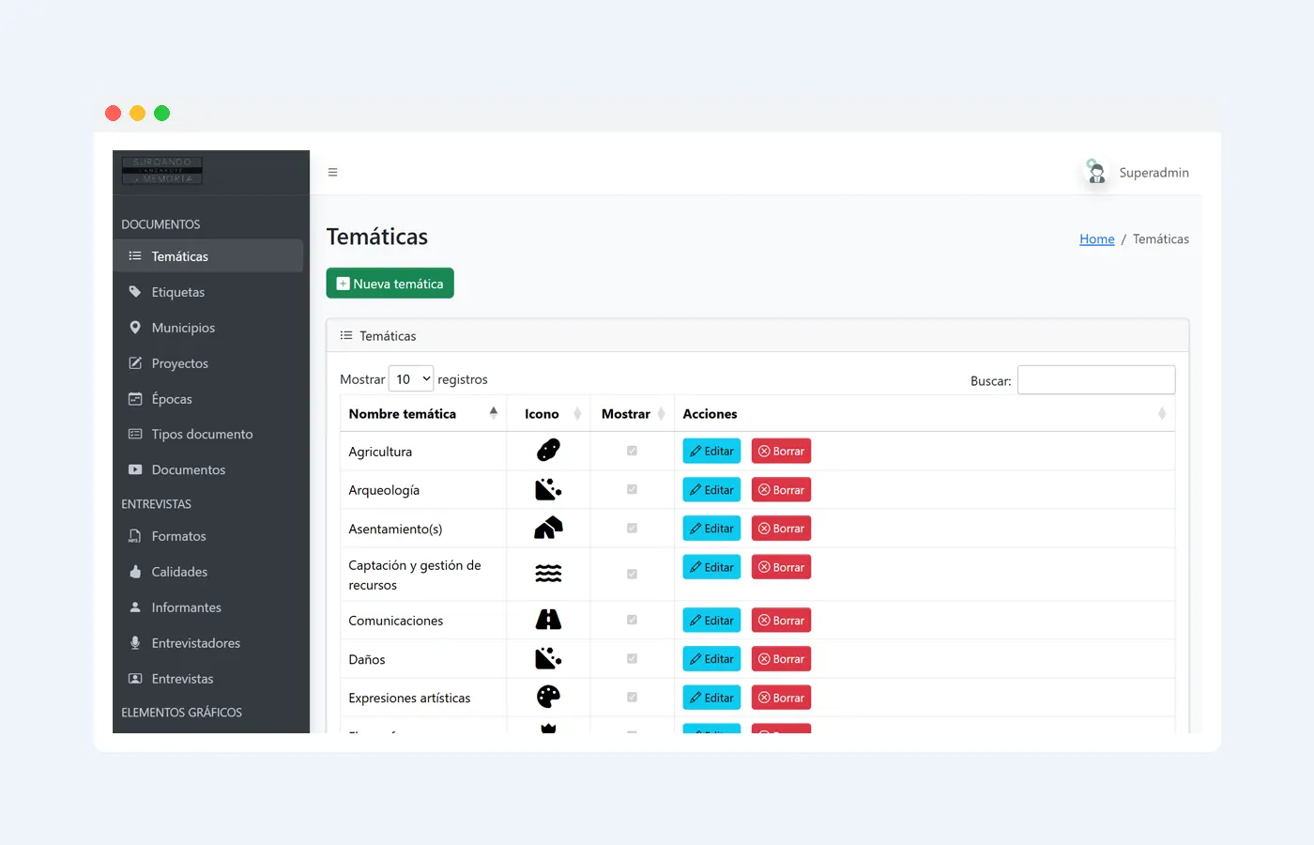Click the Agricultura row icon

point(548,451)
